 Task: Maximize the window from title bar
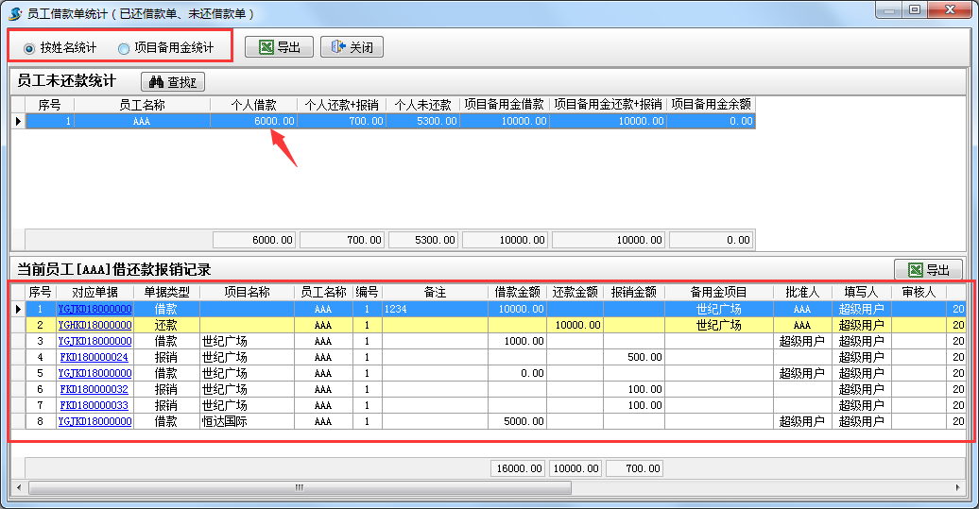(913, 10)
